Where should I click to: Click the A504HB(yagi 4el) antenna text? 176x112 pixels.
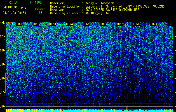pyautogui.click(x=99, y=13)
